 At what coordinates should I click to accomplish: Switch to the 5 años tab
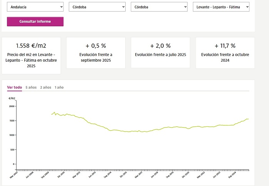coord(31,87)
